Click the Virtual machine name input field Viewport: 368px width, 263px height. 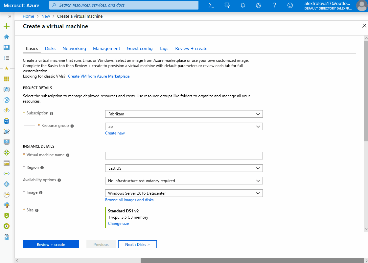pos(184,156)
